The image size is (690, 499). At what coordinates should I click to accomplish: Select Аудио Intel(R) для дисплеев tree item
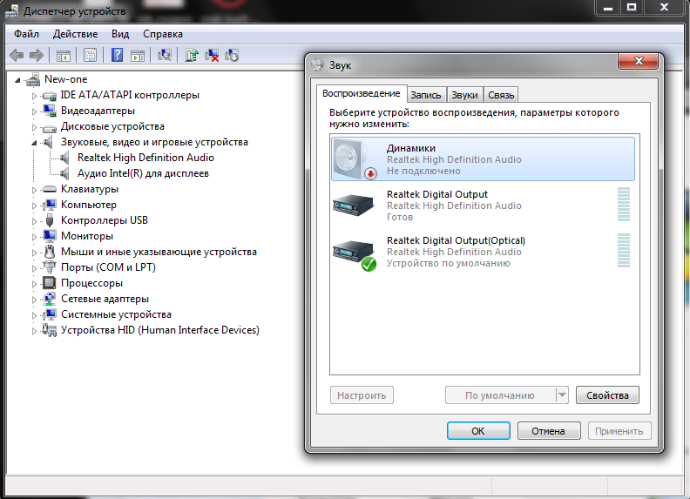[143, 173]
